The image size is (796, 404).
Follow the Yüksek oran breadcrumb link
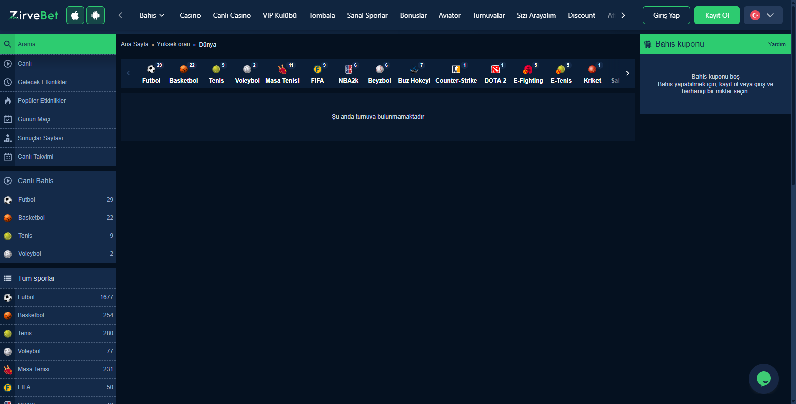173,44
